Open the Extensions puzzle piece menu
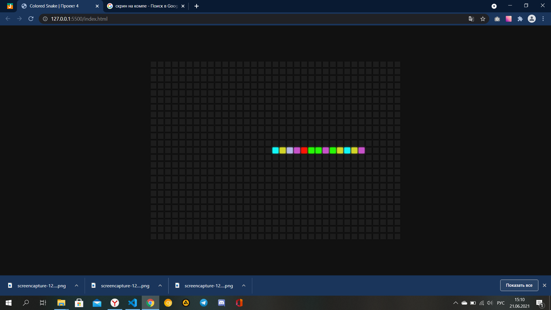Viewport: 551px width, 310px height. (x=520, y=19)
